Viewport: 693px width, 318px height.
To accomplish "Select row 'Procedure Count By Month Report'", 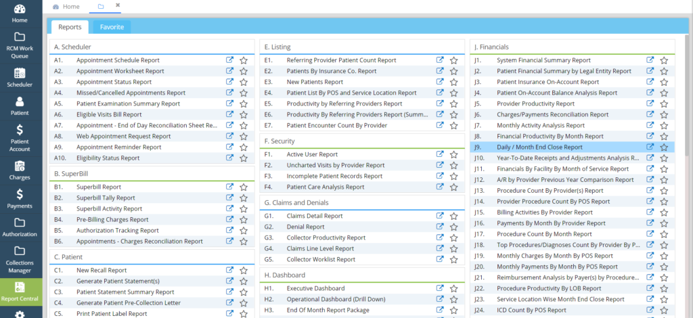I will click(x=573, y=233).
